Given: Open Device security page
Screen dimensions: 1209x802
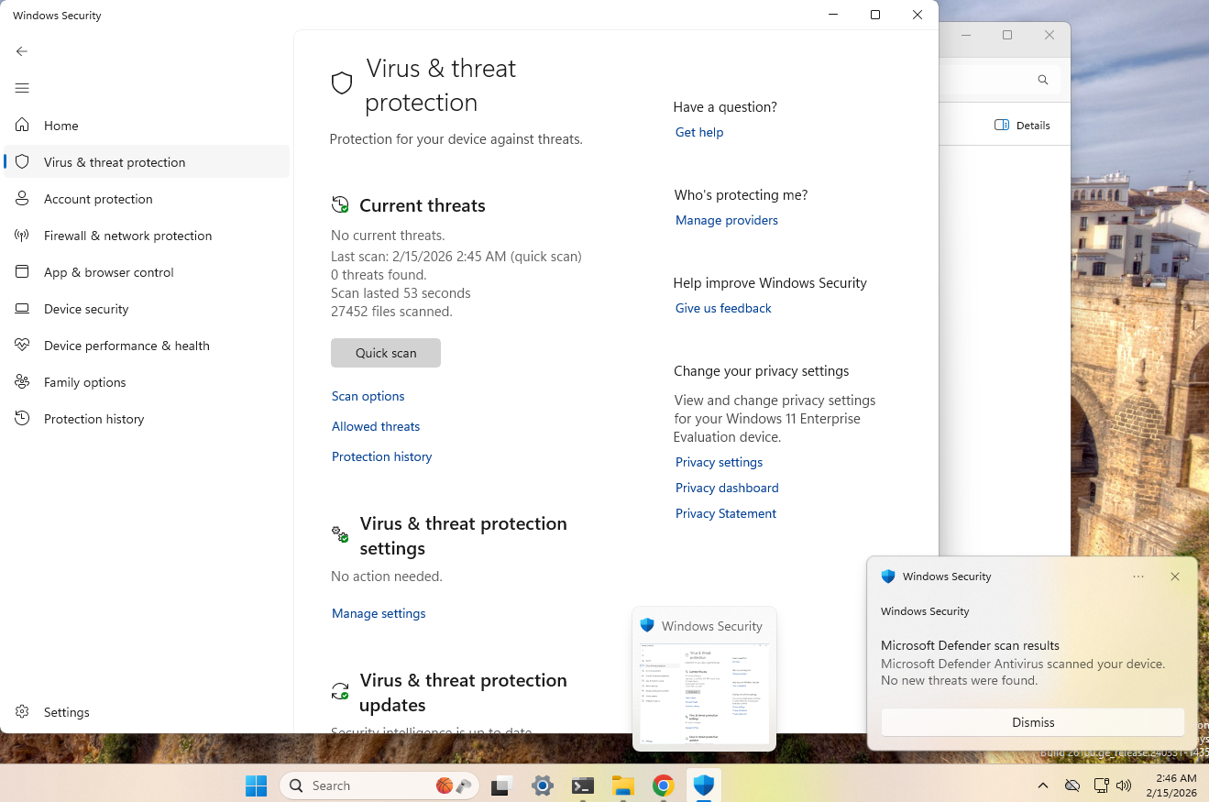Looking at the screenshot, I should pos(86,309).
